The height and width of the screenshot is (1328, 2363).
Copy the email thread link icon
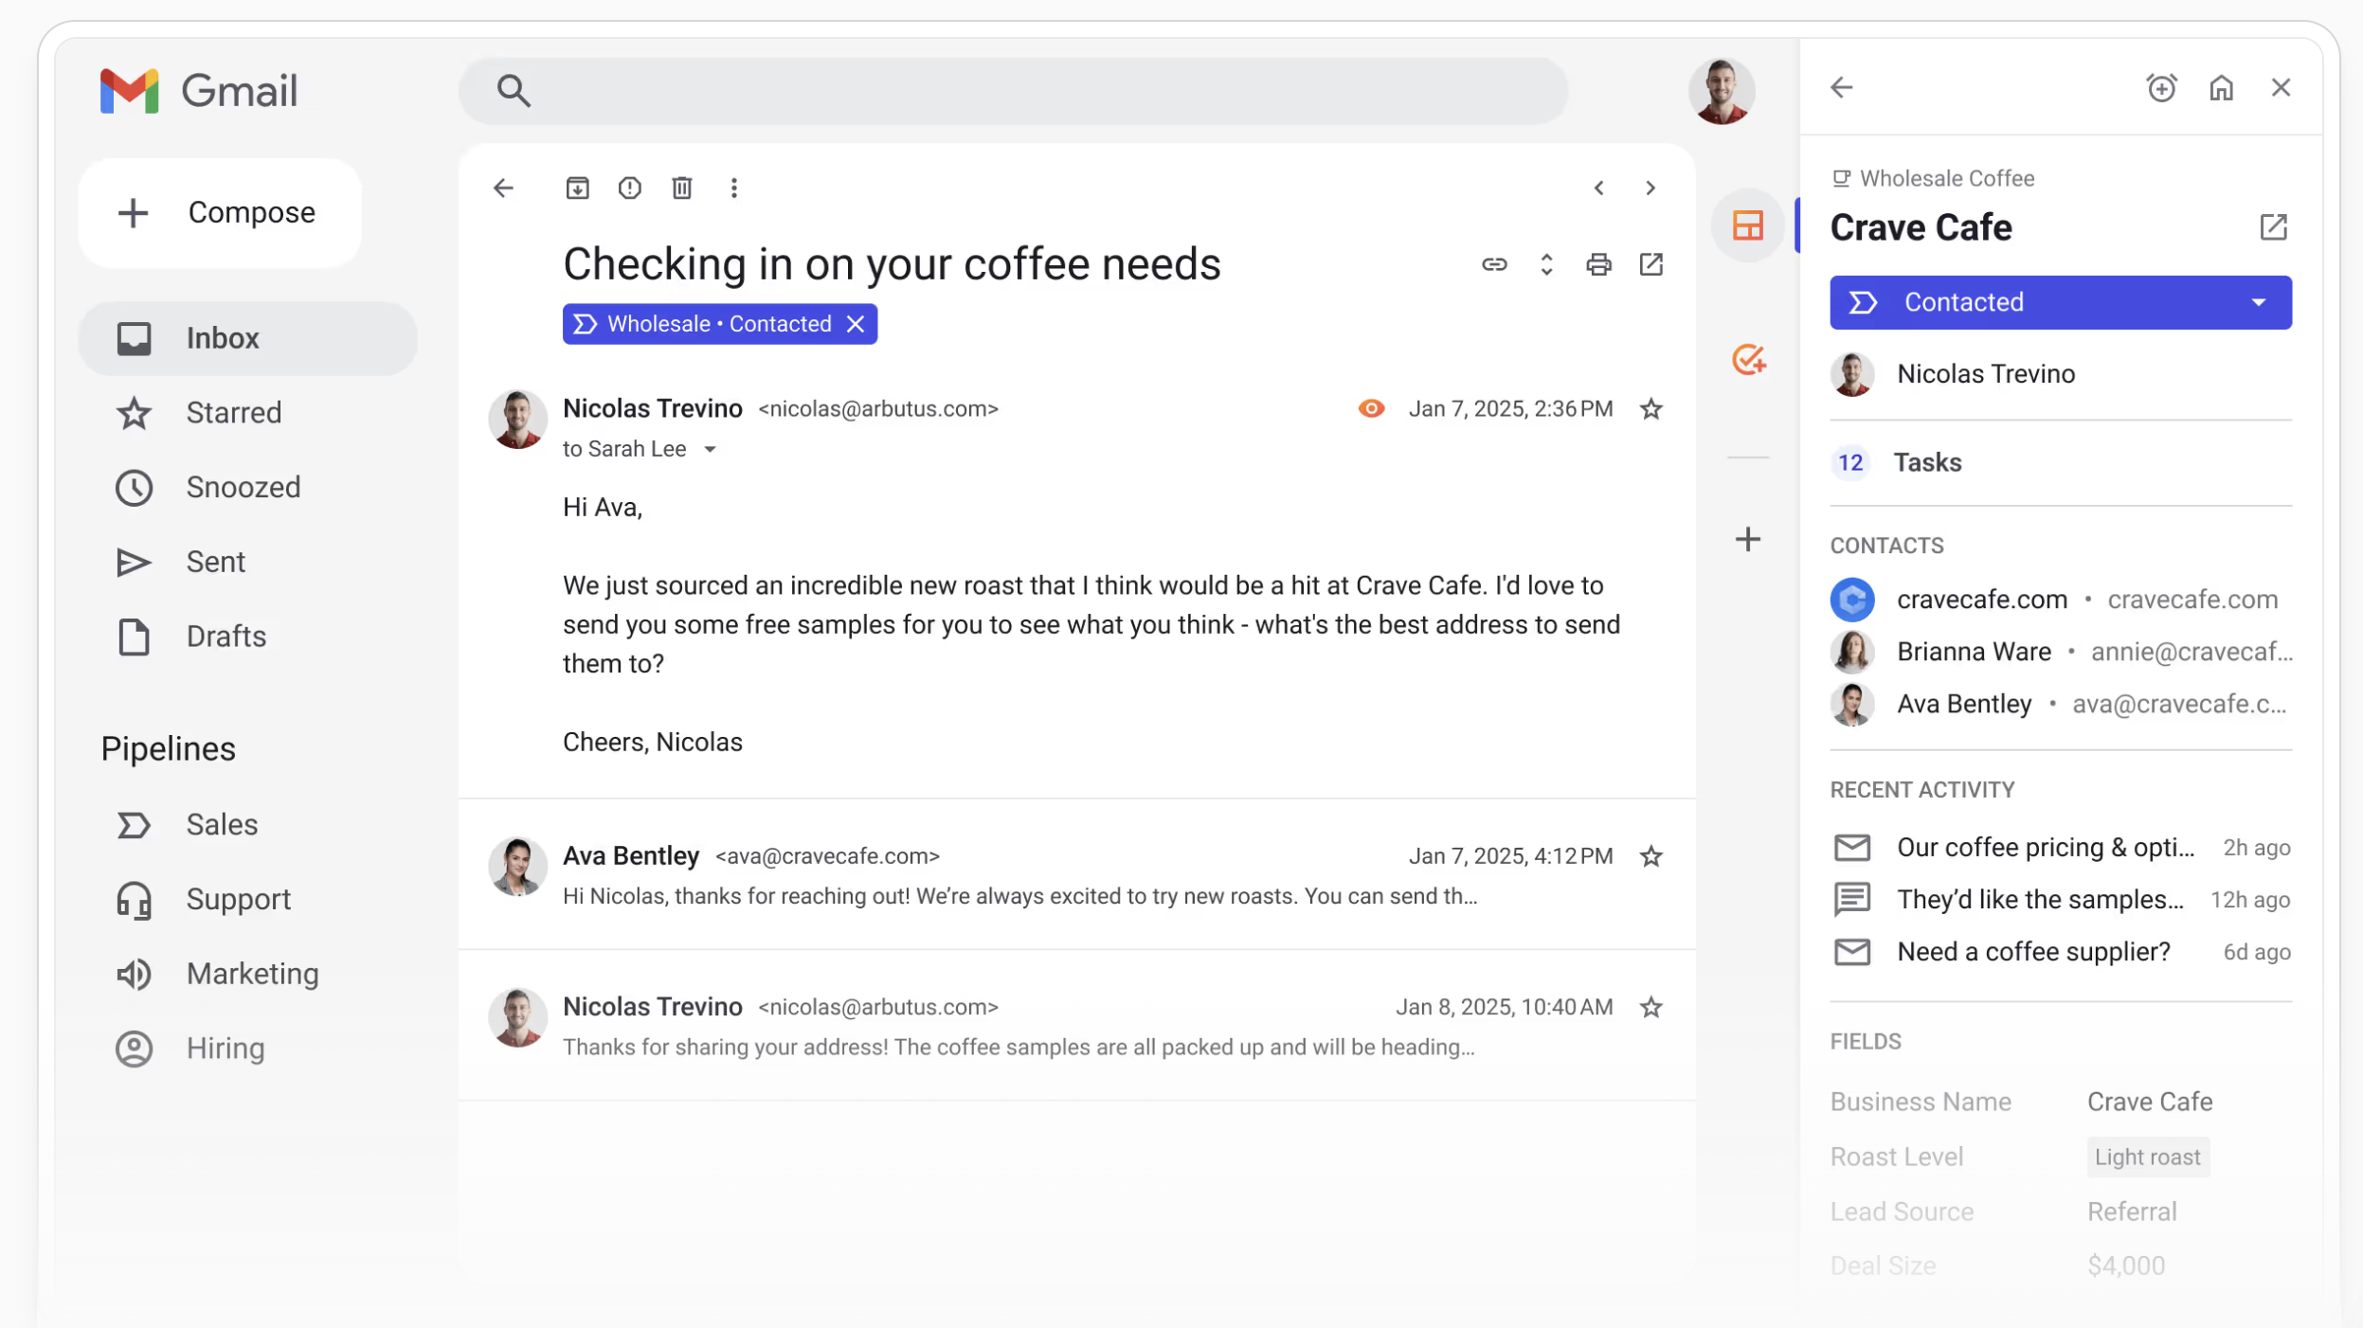coord(1493,264)
